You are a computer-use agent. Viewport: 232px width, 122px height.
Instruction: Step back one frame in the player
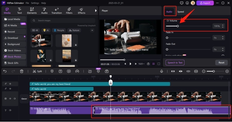(x=125, y=64)
